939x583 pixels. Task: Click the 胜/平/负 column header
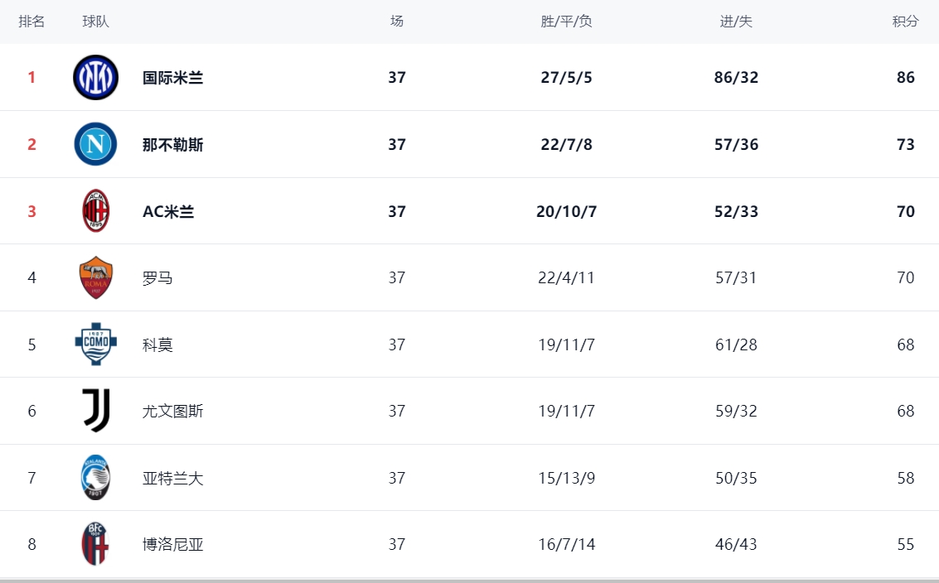click(x=566, y=22)
